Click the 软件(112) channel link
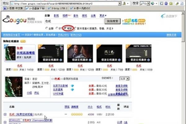This screenshot has width=186, height=124. point(76,35)
